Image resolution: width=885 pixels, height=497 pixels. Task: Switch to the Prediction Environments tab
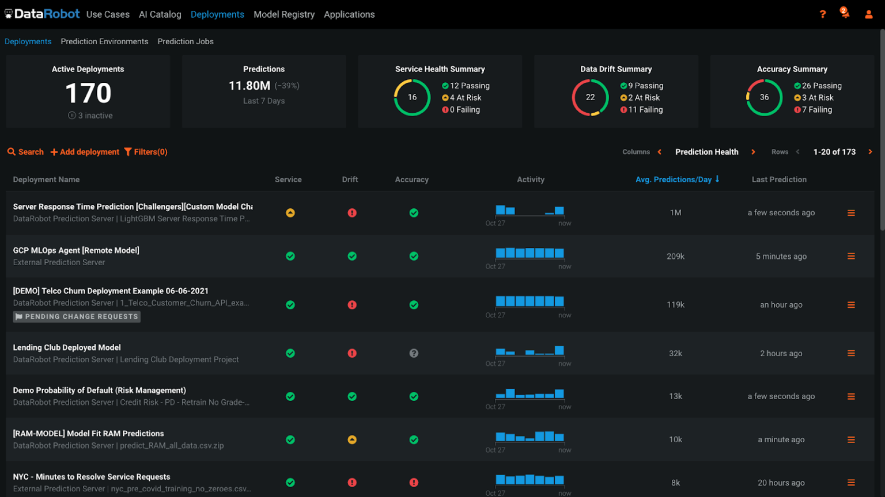point(104,41)
